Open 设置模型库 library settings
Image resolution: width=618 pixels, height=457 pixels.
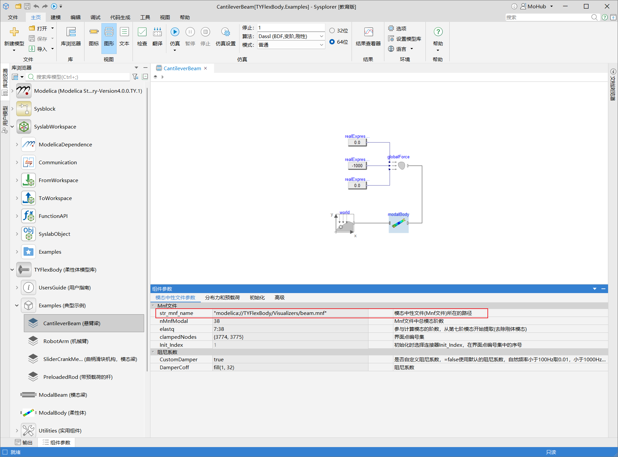click(405, 39)
